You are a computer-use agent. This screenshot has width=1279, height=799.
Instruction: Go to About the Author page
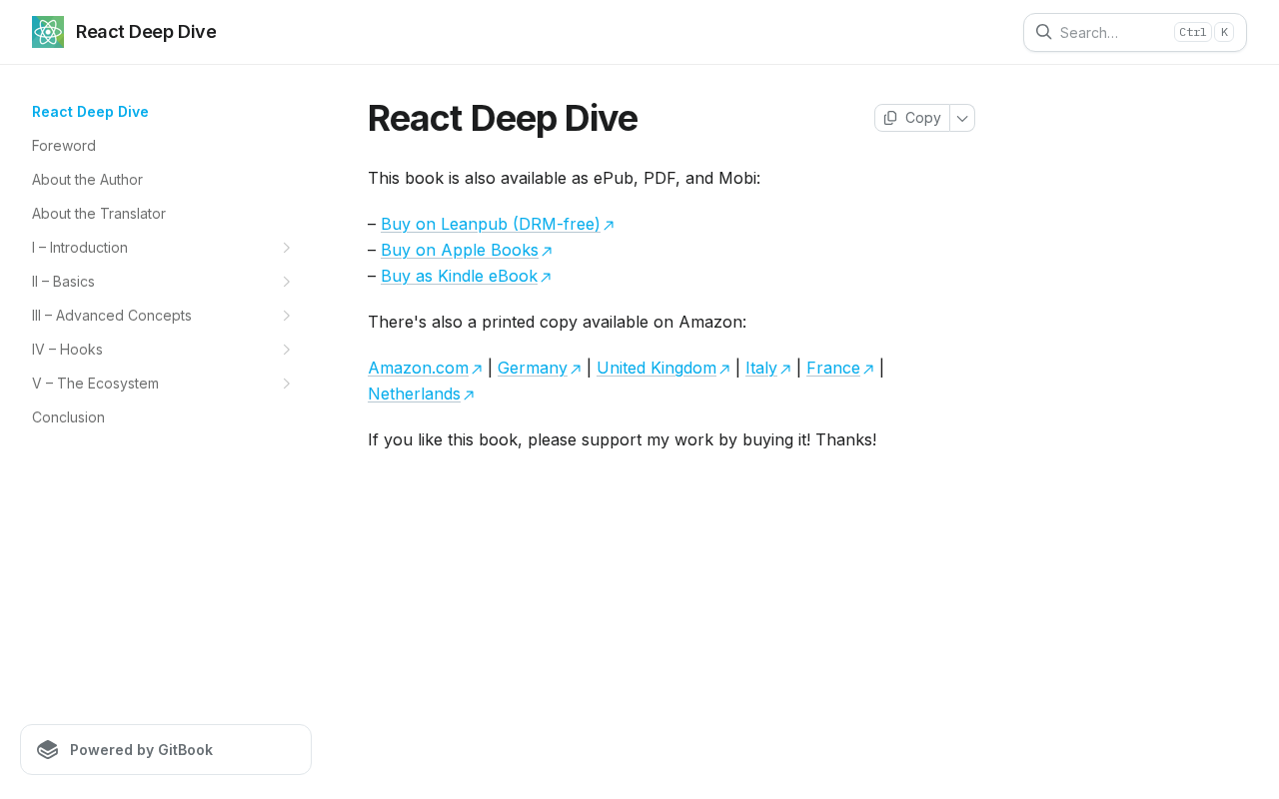(87, 180)
